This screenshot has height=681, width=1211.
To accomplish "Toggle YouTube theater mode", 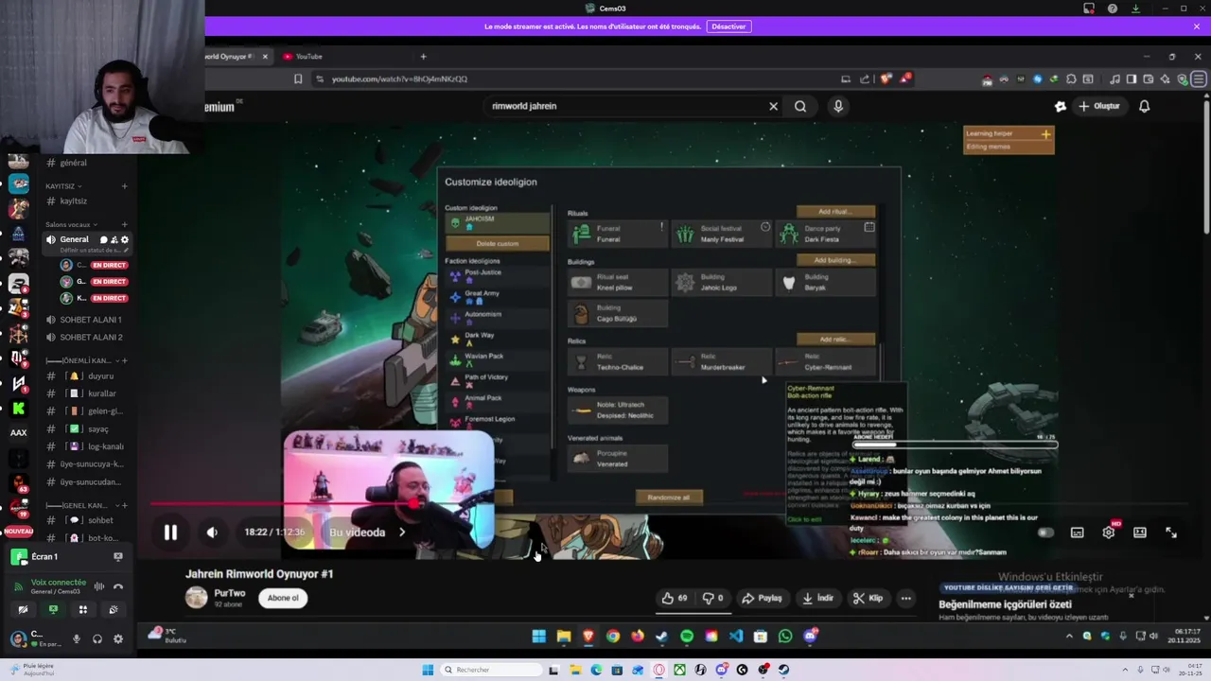I will tap(1140, 533).
